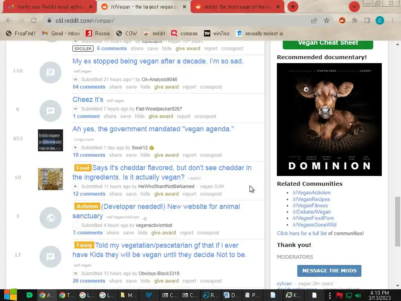The height and width of the screenshot is (301, 401).
Task: Click Food flair tag
Action: (x=83, y=168)
